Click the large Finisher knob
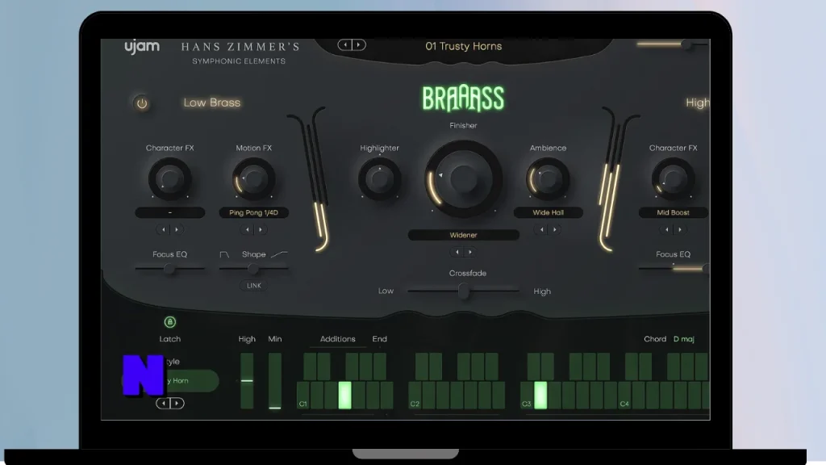This screenshot has height=465, width=826. 463,179
